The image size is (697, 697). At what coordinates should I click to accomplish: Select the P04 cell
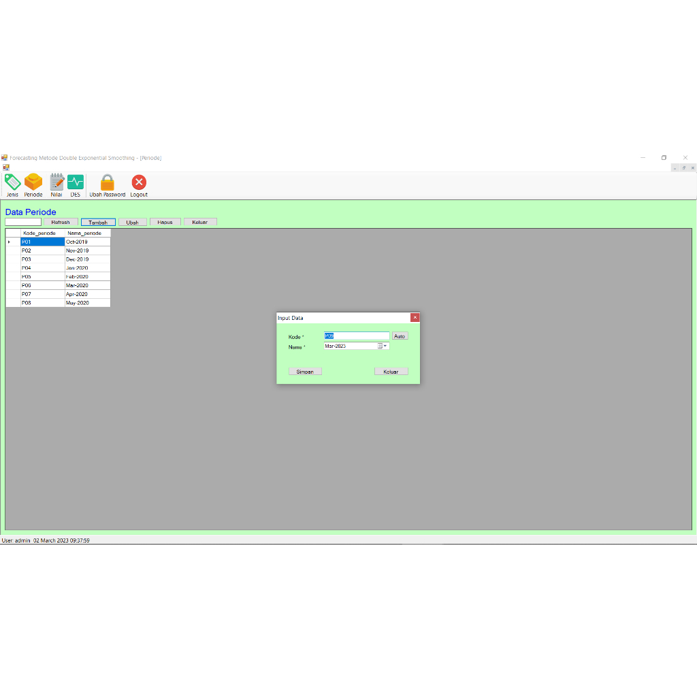[x=42, y=268]
